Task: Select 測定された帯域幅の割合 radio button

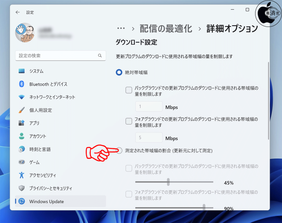Action: point(119,150)
